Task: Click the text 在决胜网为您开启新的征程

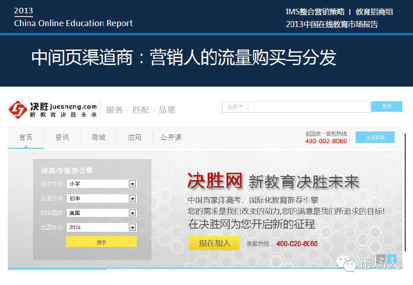Action: 251,224
